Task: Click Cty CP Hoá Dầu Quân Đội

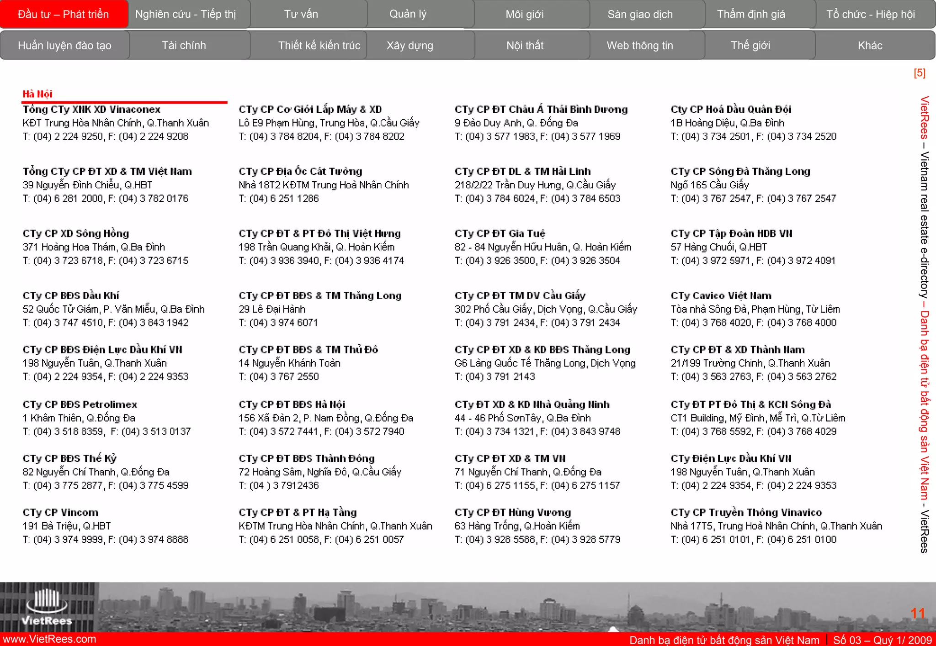Action: click(x=731, y=110)
